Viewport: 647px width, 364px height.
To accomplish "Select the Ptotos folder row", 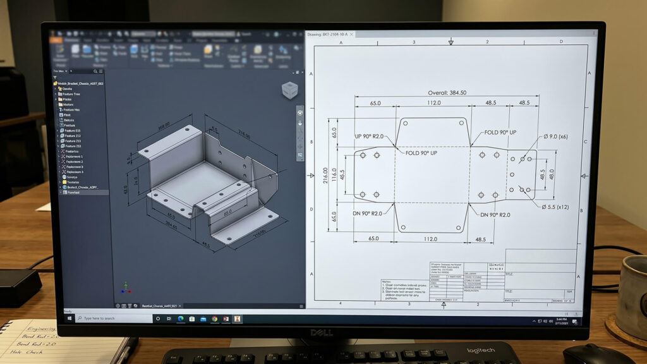I will coord(64,99).
